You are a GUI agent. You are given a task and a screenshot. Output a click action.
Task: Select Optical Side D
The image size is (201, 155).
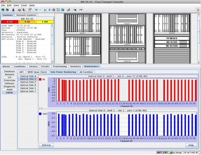(x=28, y=79)
